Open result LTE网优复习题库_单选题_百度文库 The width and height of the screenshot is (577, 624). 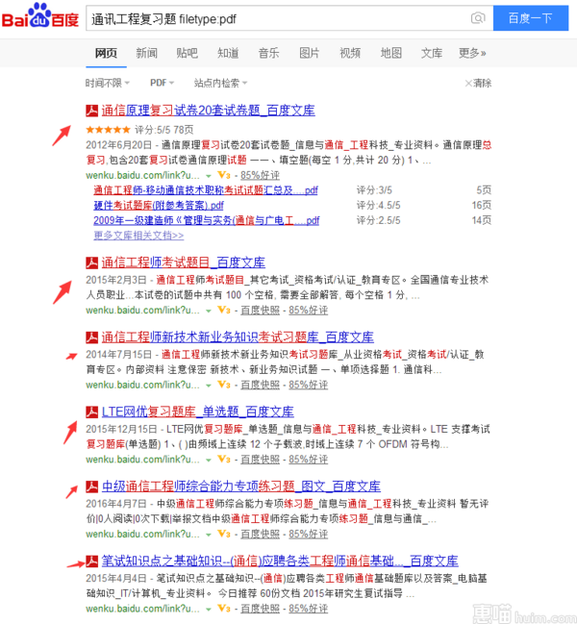tap(198, 412)
